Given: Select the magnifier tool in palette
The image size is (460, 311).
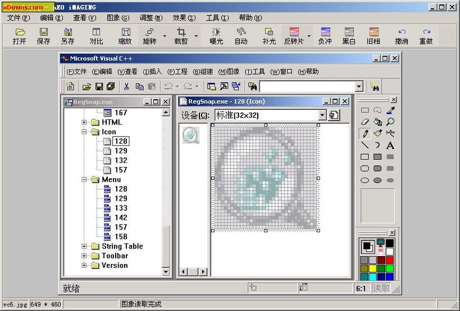Looking at the screenshot, I should pos(390,122).
